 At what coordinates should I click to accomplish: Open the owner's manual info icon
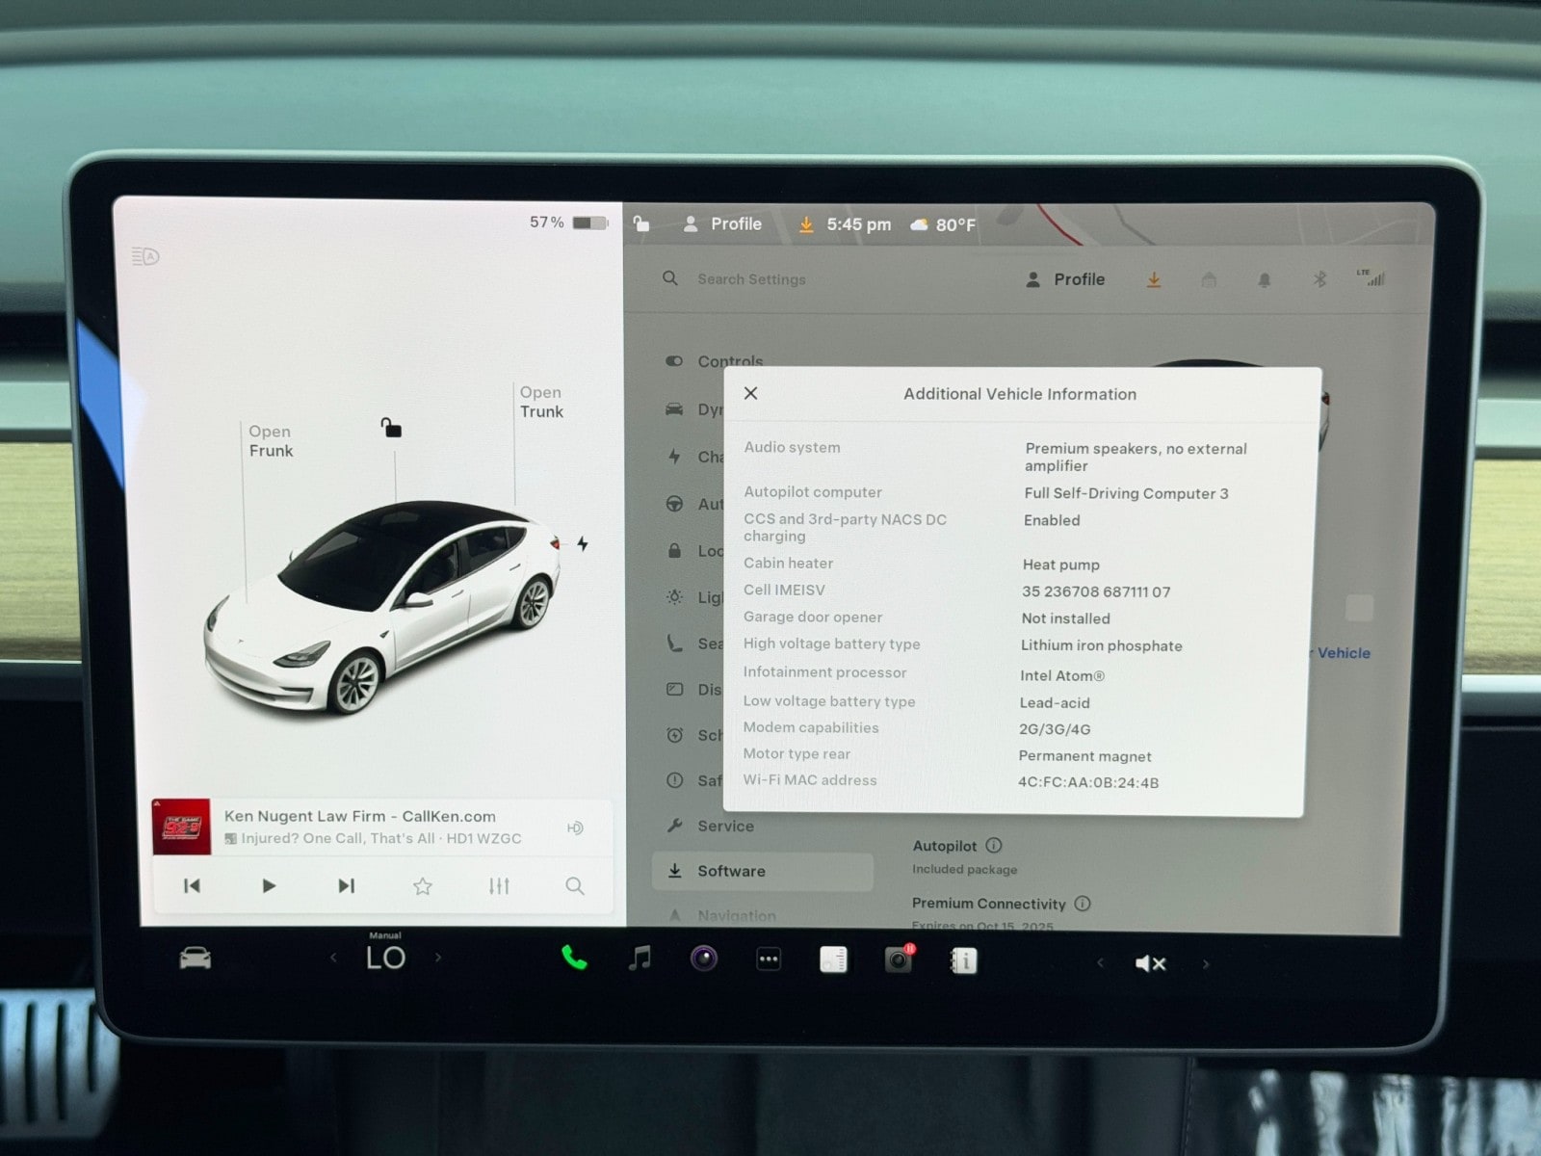(x=963, y=960)
